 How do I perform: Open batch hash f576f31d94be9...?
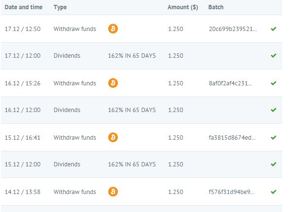(231, 192)
